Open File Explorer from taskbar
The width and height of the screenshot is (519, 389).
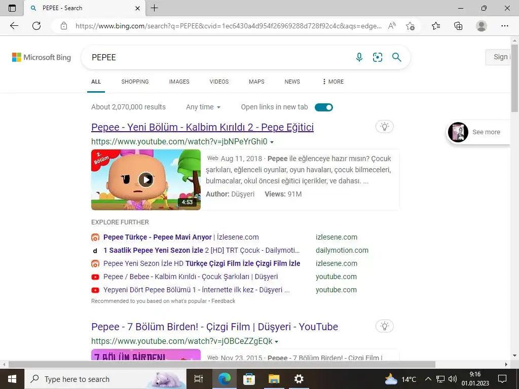click(x=274, y=379)
